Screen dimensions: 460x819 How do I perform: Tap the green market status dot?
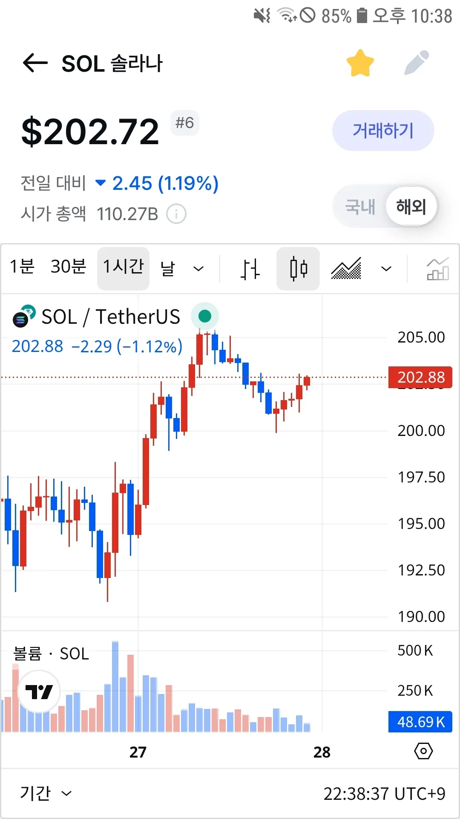(x=205, y=316)
